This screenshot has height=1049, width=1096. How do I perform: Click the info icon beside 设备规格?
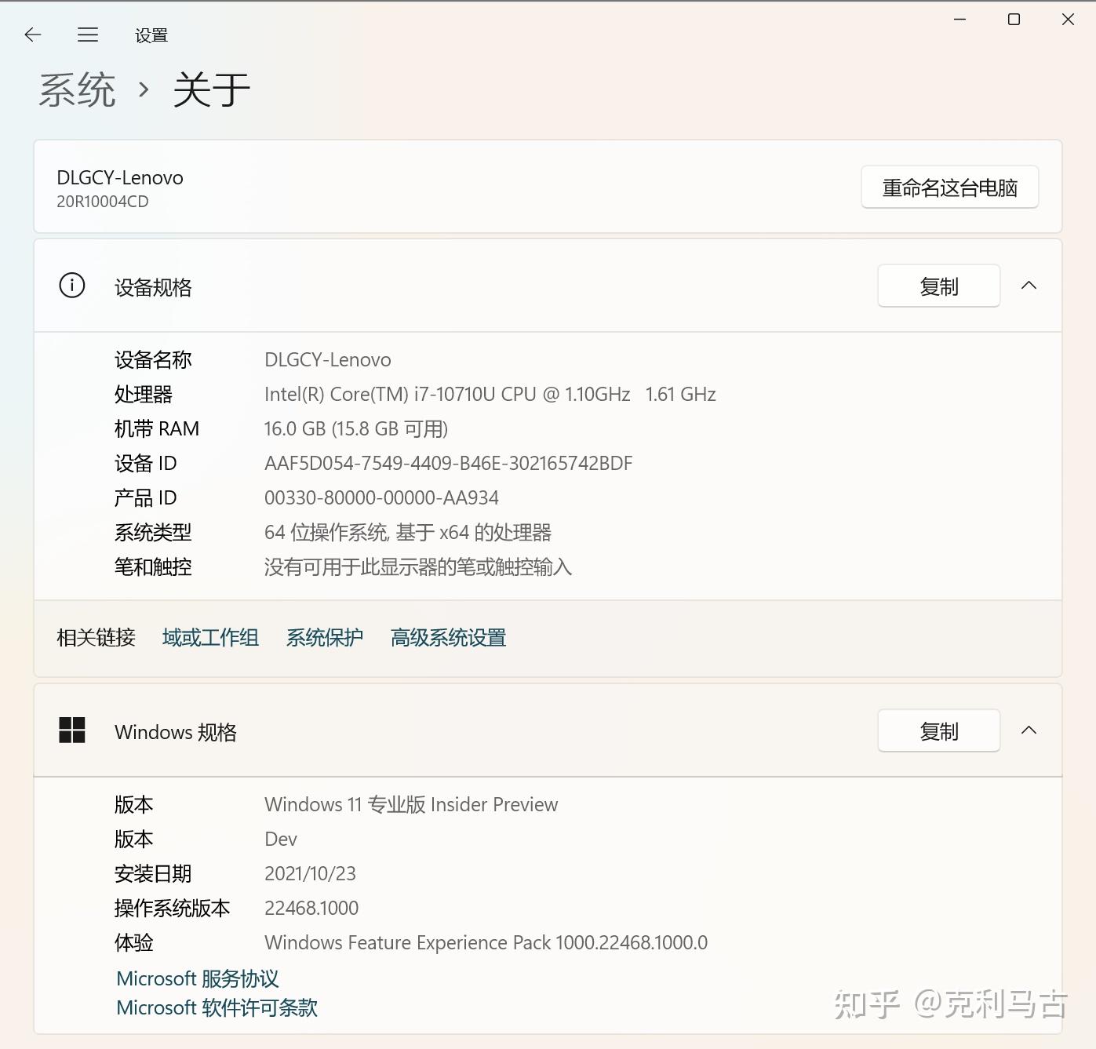tap(72, 285)
